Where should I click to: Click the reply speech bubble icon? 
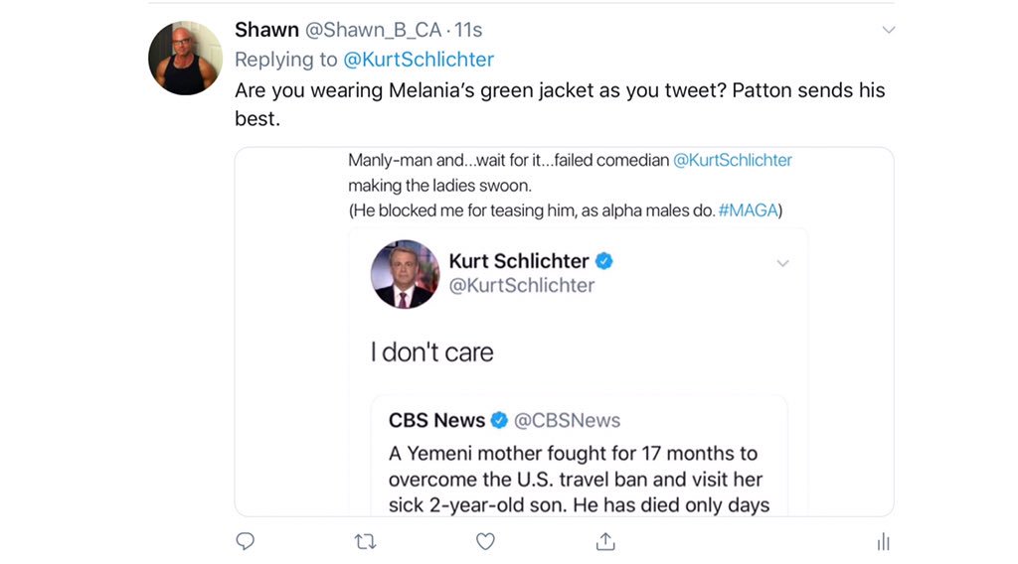click(x=246, y=541)
